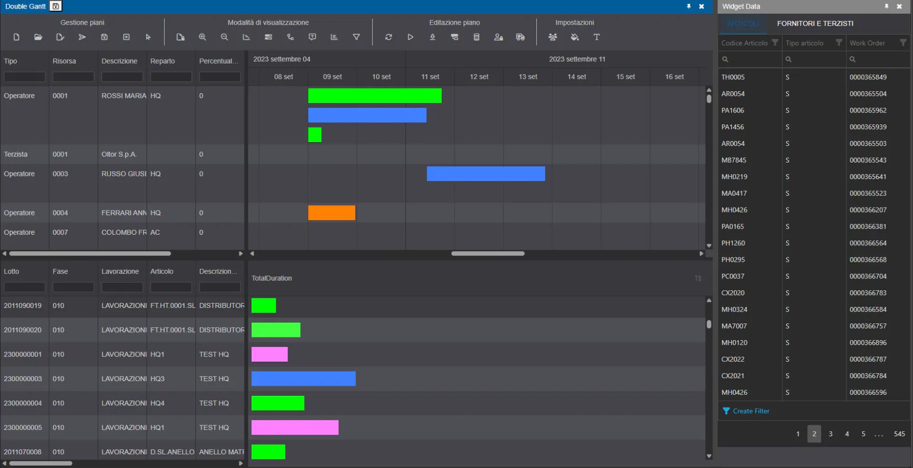Select the blue bar for RUSSO GIUSI

(486, 174)
